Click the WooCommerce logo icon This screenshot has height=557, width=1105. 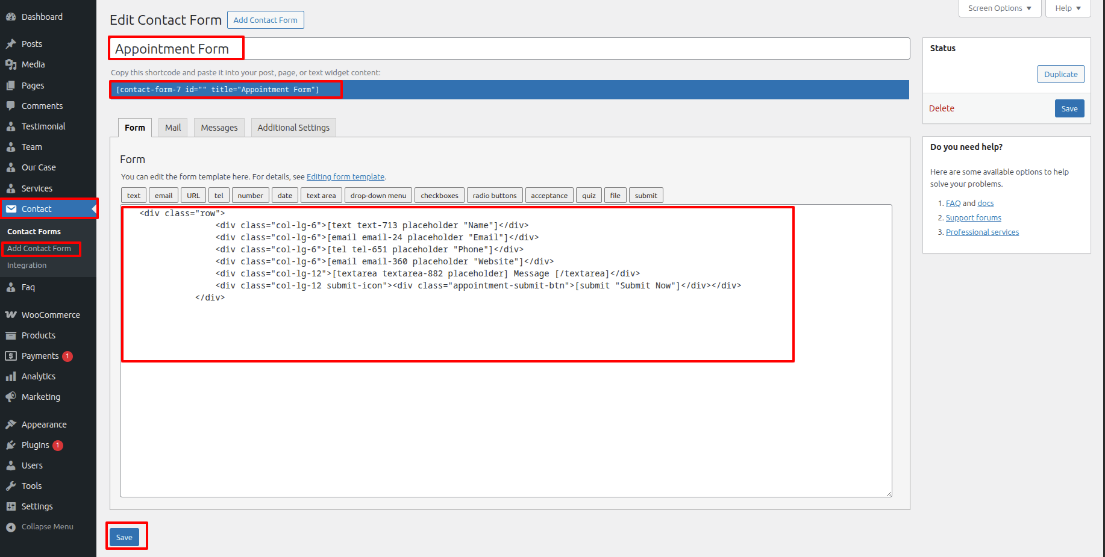tap(11, 315)
